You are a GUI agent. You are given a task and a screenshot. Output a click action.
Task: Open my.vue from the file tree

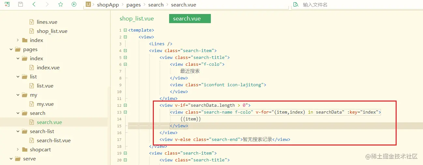pos(45,104)
